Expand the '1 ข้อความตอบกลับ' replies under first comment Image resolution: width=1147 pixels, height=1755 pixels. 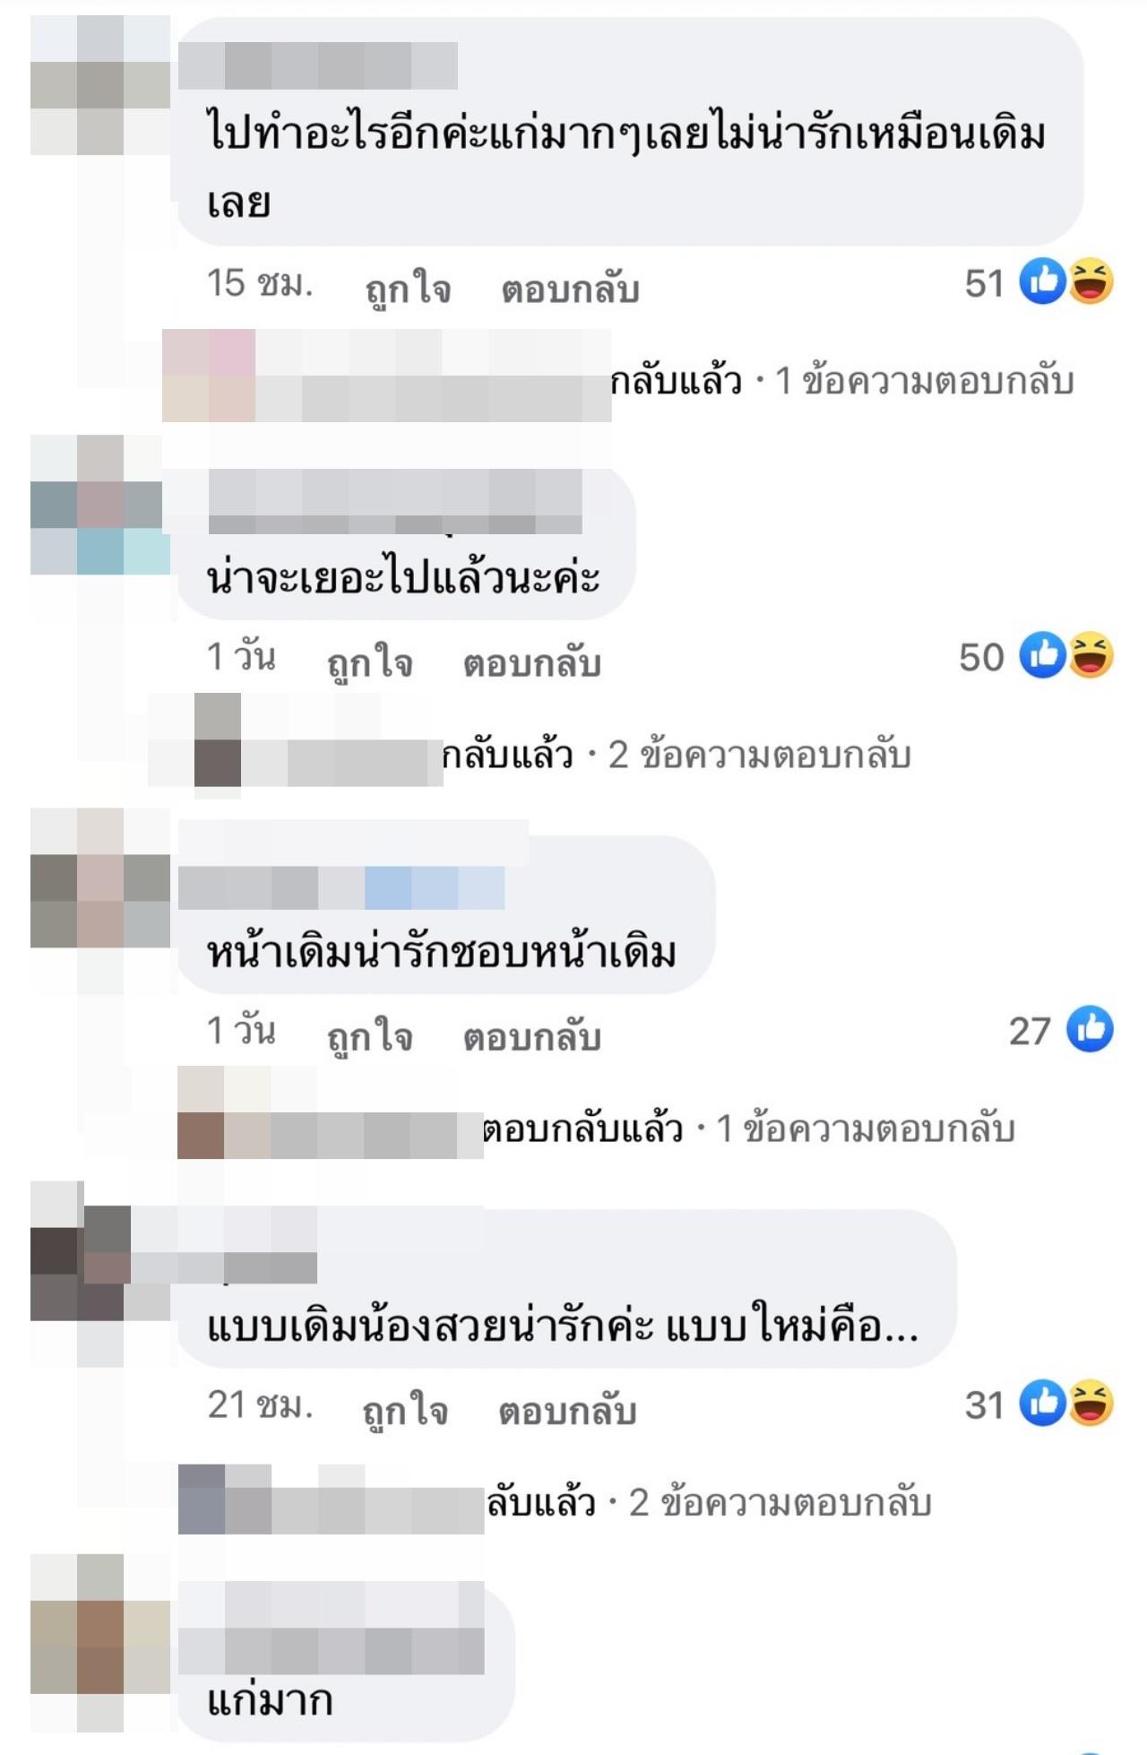(x=924, y=381)
